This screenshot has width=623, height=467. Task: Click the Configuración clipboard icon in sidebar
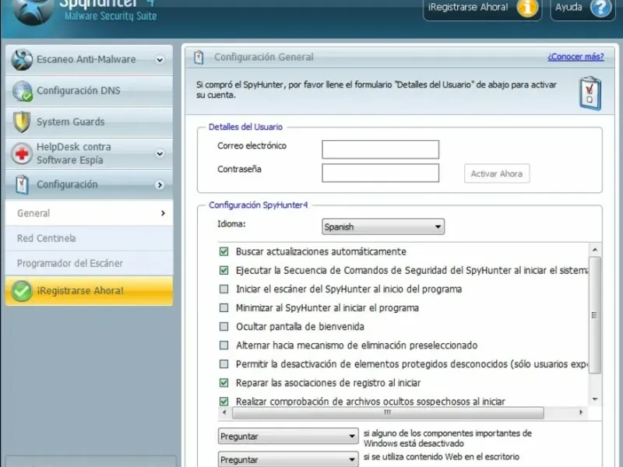coord(23,184)
